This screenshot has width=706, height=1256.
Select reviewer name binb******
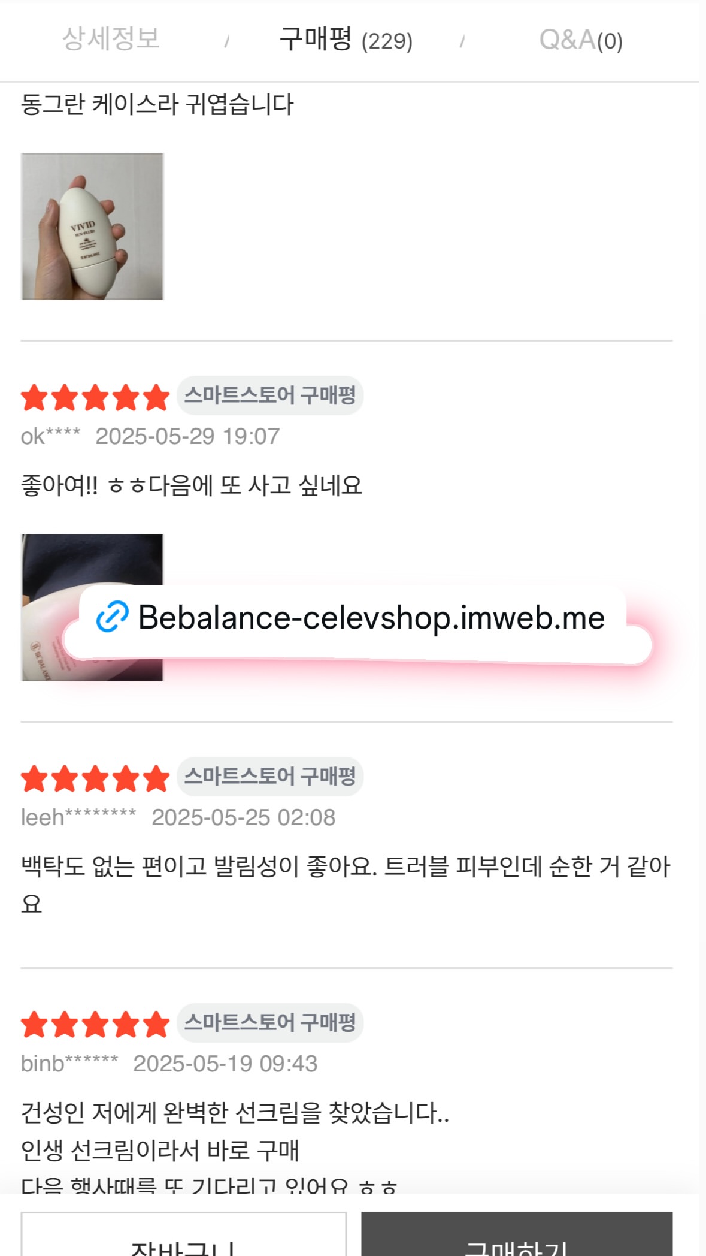coord(69,1064)
